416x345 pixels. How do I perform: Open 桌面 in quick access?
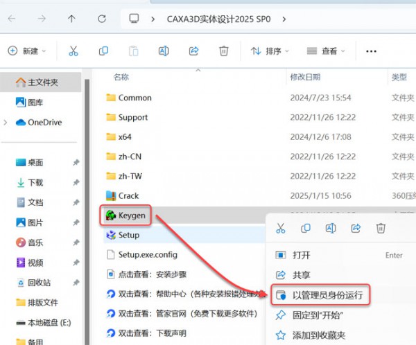pos(29,162)
